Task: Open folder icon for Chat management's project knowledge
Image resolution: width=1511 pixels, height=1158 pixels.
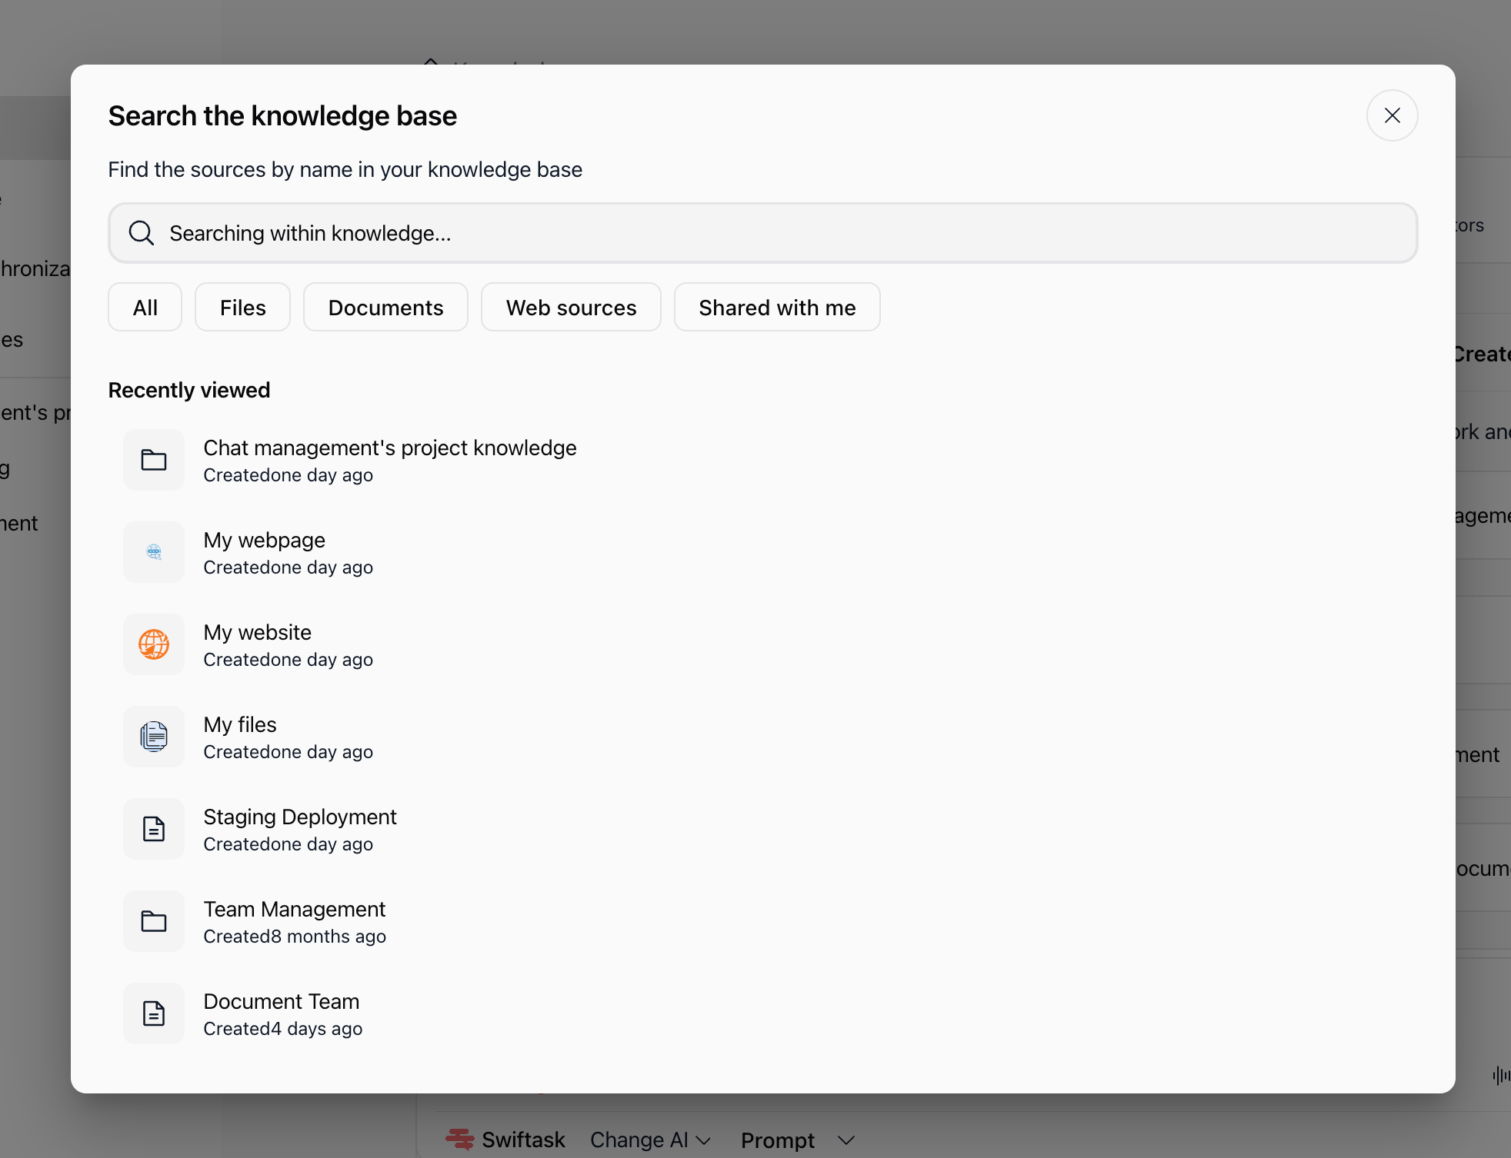Action: 154,460
